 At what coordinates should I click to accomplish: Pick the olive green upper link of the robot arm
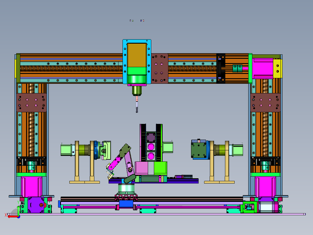[125, 150]
